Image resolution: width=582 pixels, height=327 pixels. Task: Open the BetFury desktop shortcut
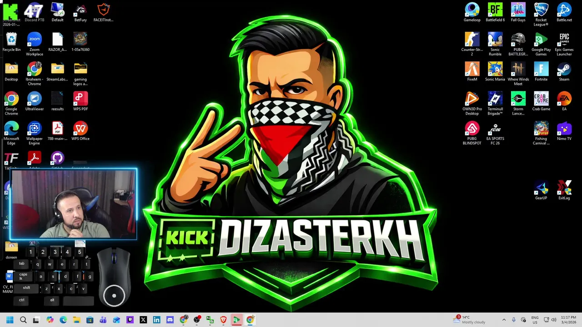pyautogui.click(x=80, y=12)
